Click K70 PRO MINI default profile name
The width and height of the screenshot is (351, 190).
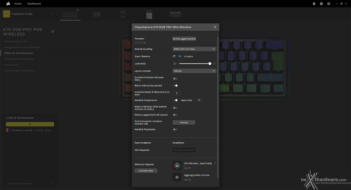(x=198, y=163)
